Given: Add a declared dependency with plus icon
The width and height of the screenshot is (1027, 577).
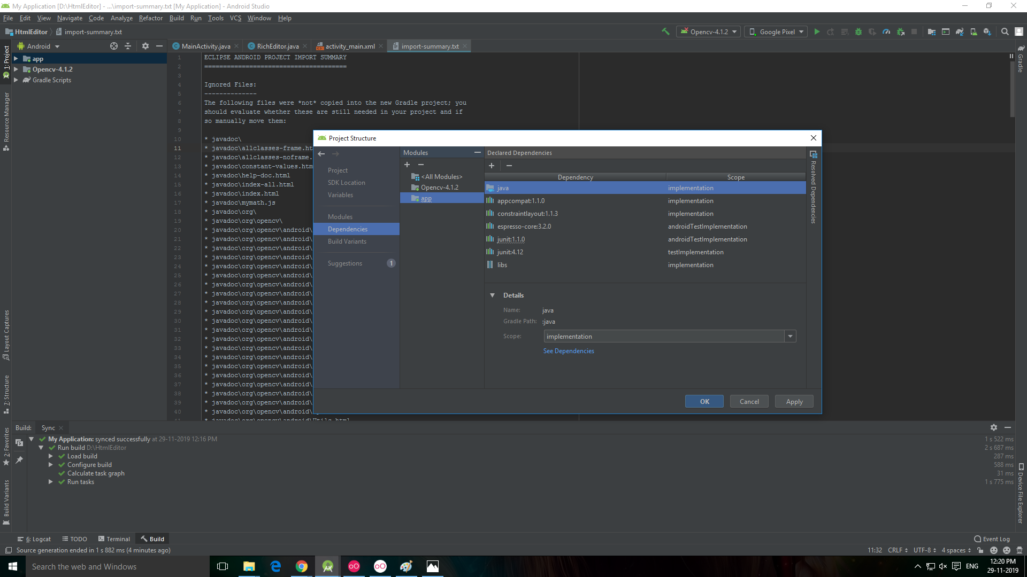Looking at the screenshot, I should click(x=492, y=166).
